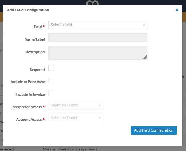This screenshot has width=186, height=151.
Task: Click the Field dropdown arrow icon
Action: [x=144, y=25]
